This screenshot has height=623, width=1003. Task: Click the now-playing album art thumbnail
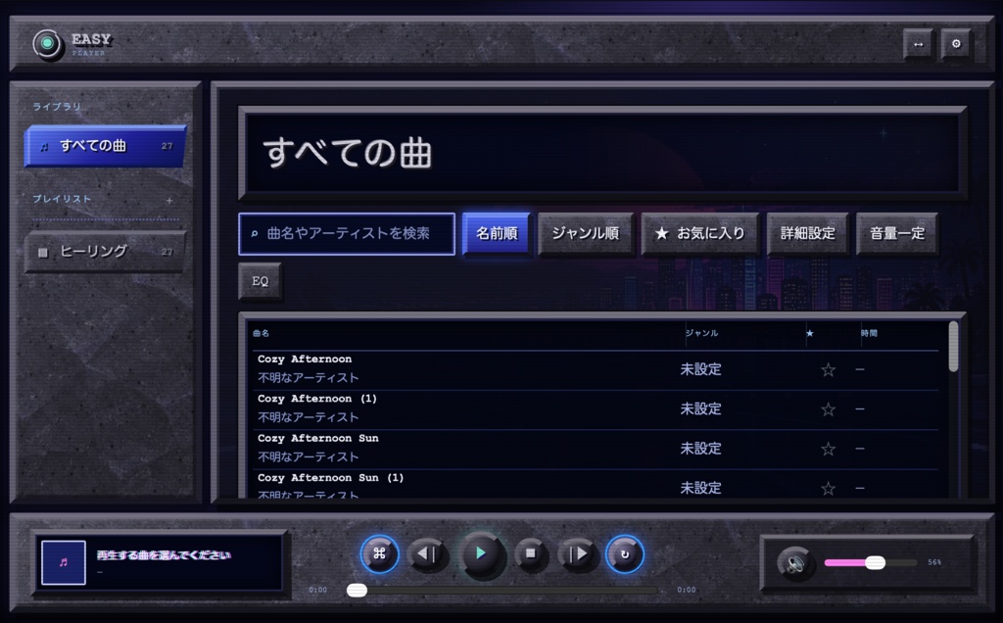(x=64, y=563)
